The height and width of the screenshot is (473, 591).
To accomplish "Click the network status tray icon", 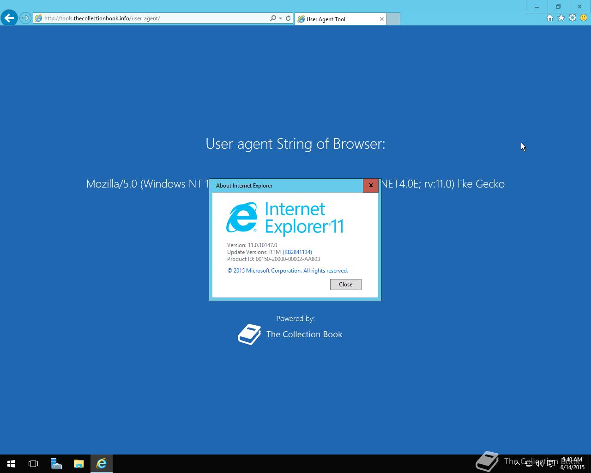I will coord(529,464).
